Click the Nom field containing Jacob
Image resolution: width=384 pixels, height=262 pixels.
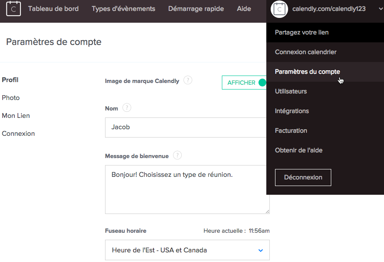tap(186, 128)
